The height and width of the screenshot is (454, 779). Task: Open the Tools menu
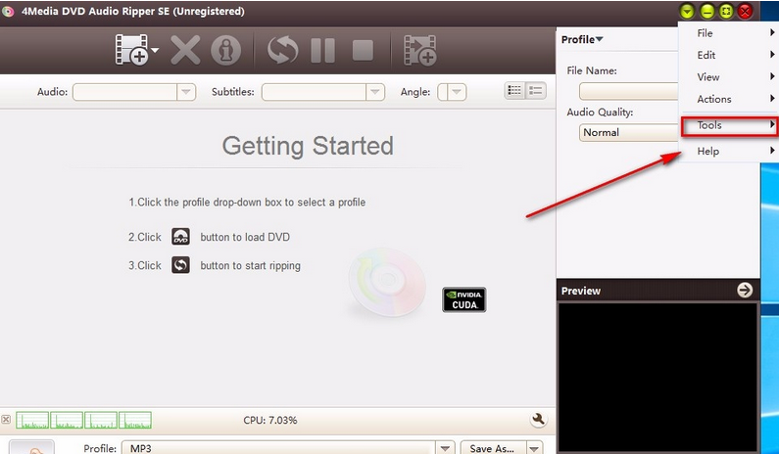[x=729, y=125]
